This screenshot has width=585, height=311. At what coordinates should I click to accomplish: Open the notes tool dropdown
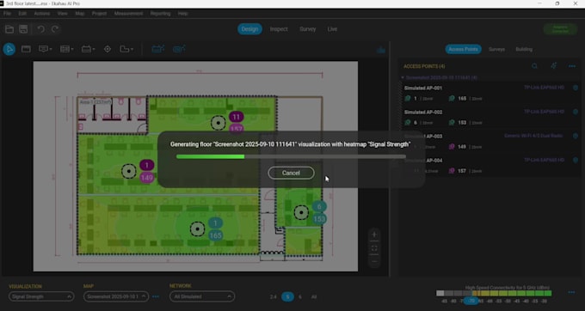pos(46,49)
